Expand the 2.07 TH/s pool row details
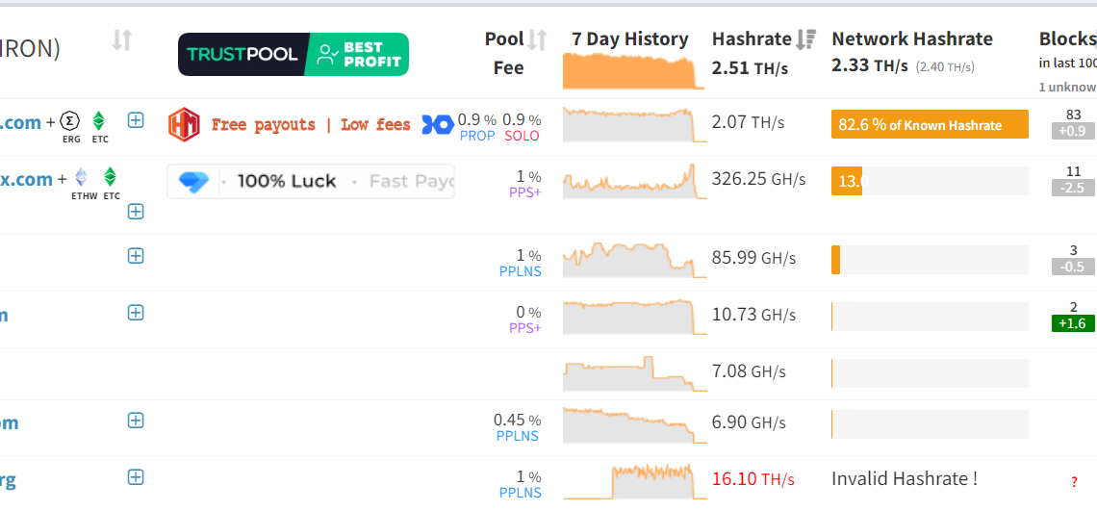The image size is (1097, 511). click(136, 120)
